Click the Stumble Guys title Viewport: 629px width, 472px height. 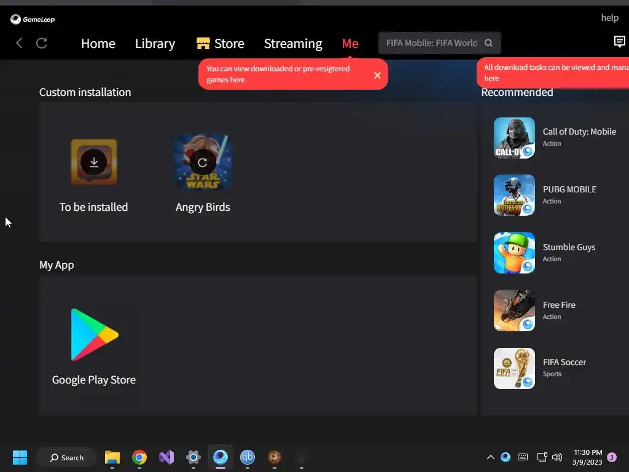[569, 247]
